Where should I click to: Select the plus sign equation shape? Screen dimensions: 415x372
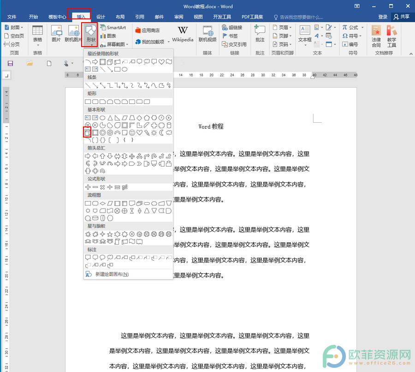88,187
